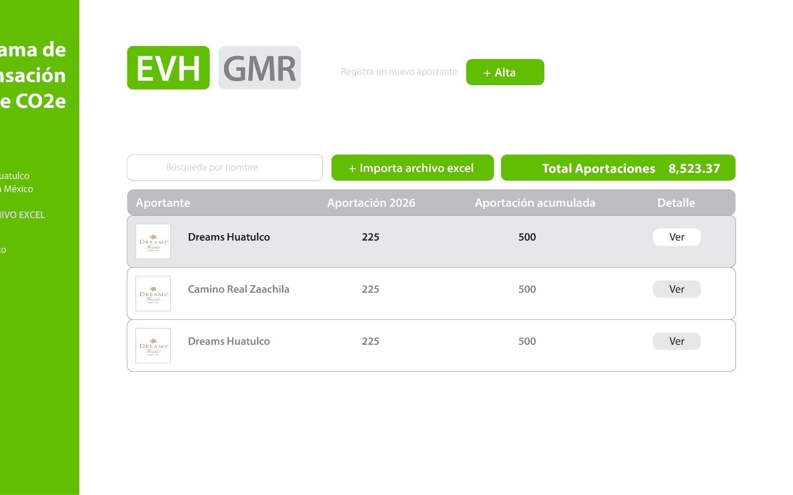Click the 500 value in Camino Real Zaachila row
The height and width of the screenshot is (495, 793).
coord(527,289)
